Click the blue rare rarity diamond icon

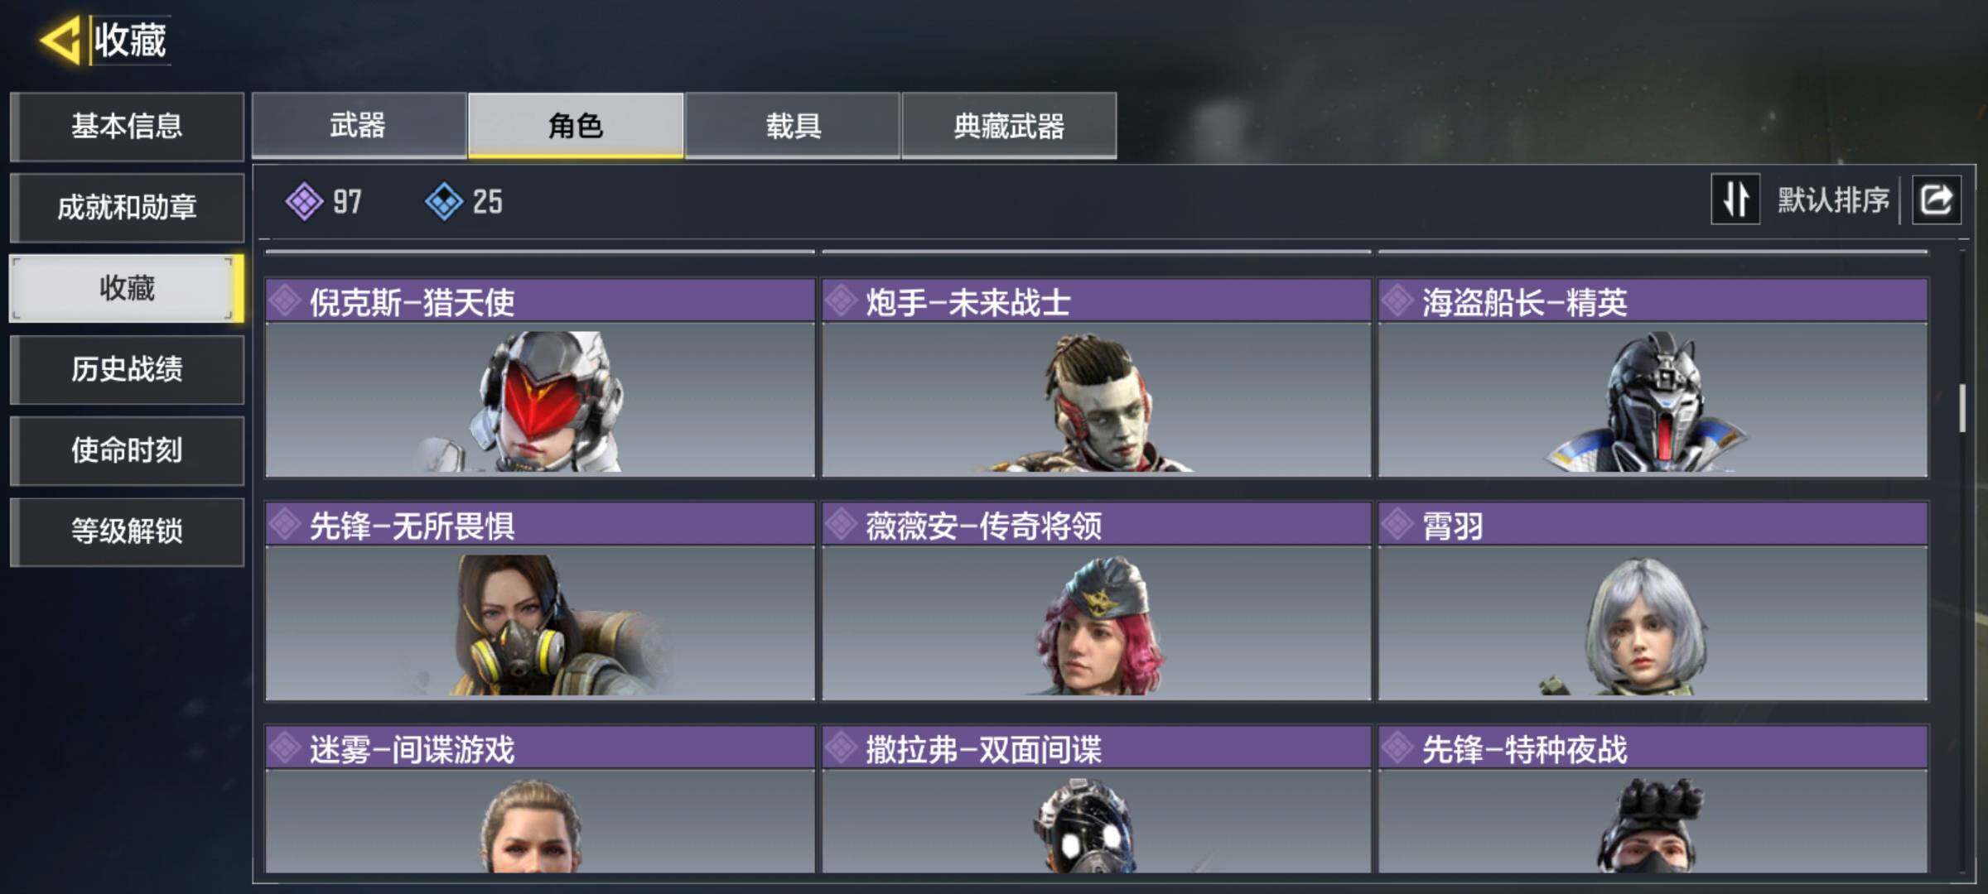tap(444, 201)
